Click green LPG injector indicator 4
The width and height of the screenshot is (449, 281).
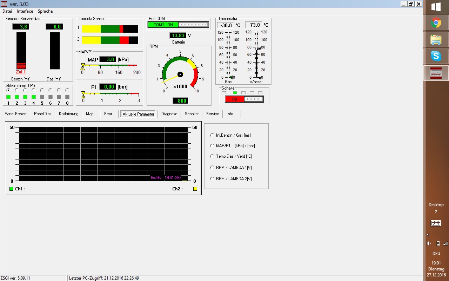[34, 97]
